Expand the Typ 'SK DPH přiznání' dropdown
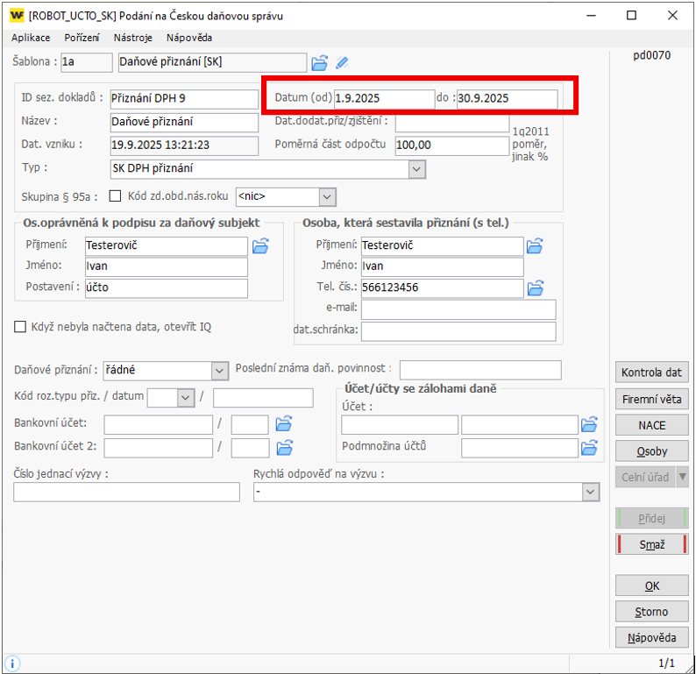This screenshot has width=696, height=674. [417, 168]
